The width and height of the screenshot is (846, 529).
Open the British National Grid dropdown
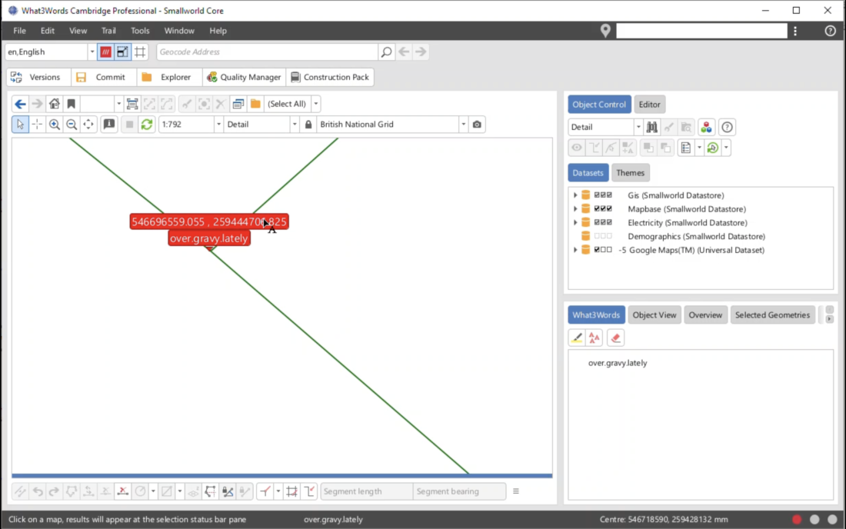coord(464,125)
